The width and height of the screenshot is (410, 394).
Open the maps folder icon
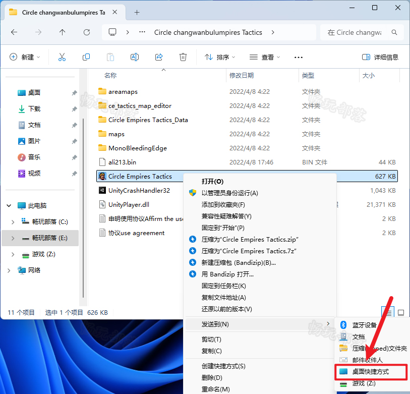[x=102, y=133]
